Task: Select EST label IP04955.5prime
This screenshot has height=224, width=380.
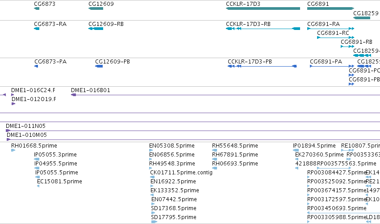Action: point(56,164)
